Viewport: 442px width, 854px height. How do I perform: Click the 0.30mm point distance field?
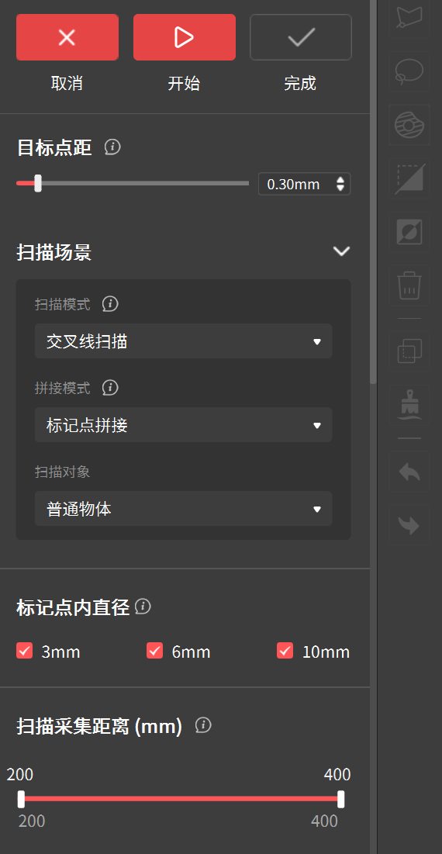coord(304,184)
